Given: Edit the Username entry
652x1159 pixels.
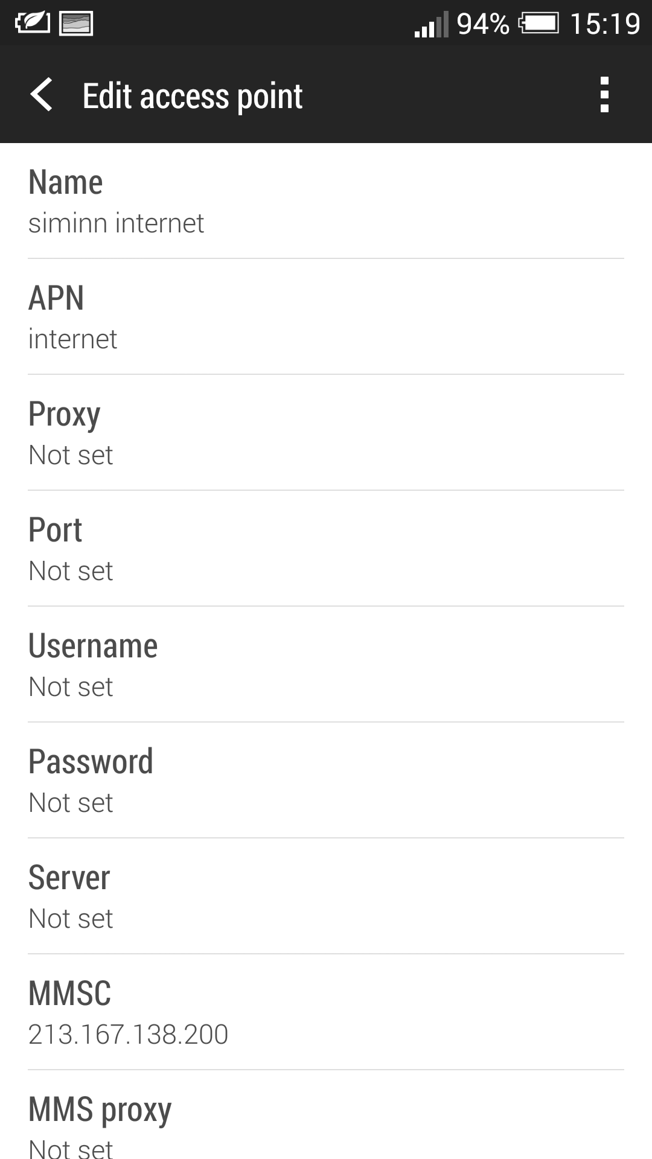Looking at the screenshot, I should pyautogui.click(x=326, y=665).
